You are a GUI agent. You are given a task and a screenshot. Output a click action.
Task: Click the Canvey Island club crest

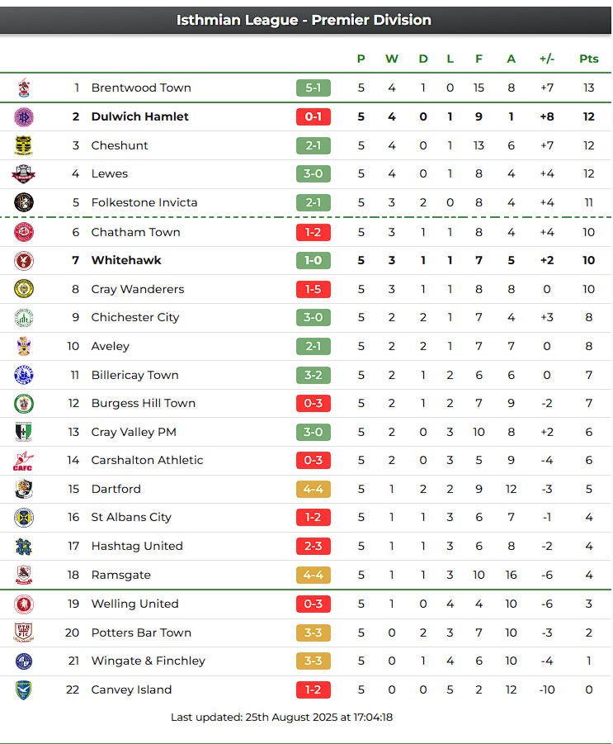click(24, 690)
